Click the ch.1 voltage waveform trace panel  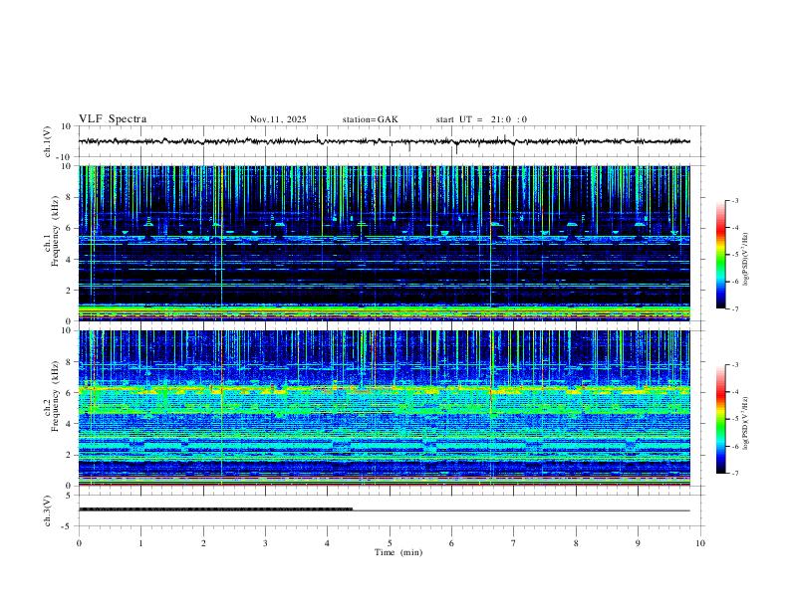pos(391,141)
